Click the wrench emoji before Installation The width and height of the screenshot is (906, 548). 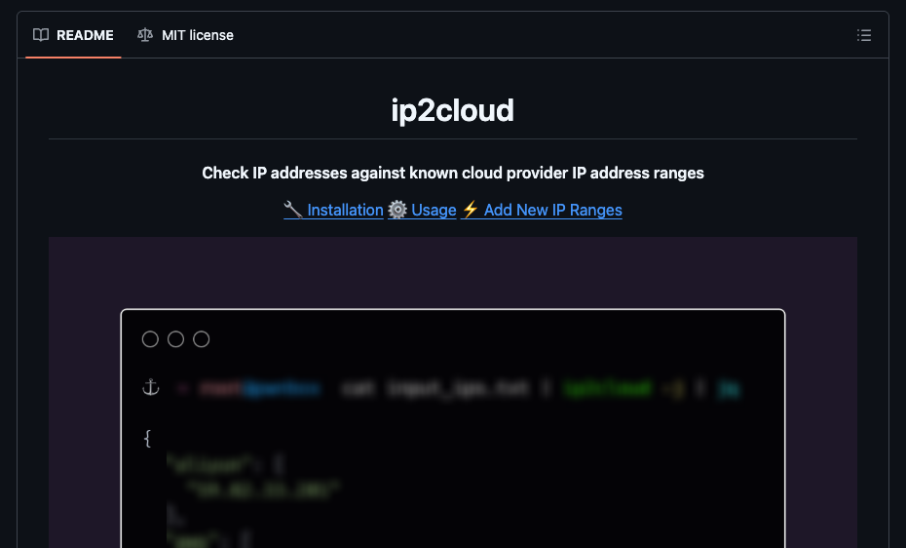coord(293,210)
